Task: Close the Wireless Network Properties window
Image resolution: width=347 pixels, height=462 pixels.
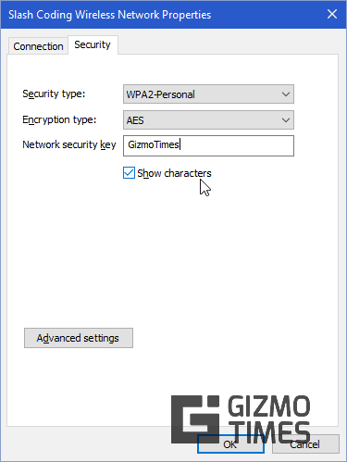Action: [x=332, y=14]
